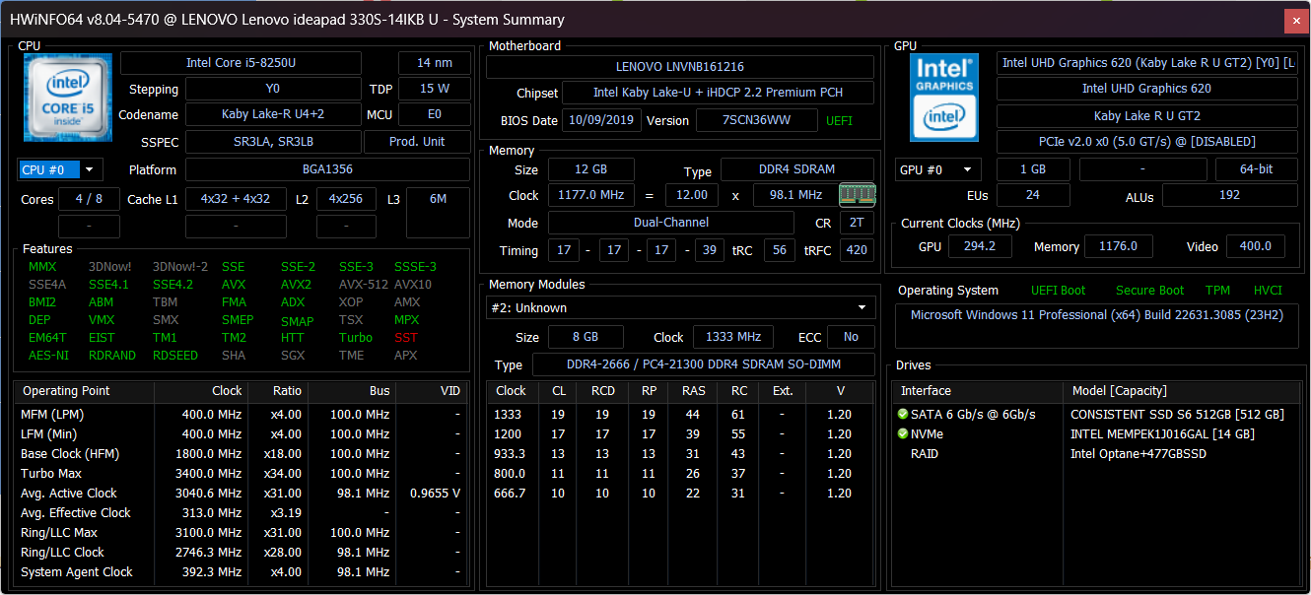Click the TPM indicator
1311x595 pixels.
pyautogui.click(x=1217, y=291)
